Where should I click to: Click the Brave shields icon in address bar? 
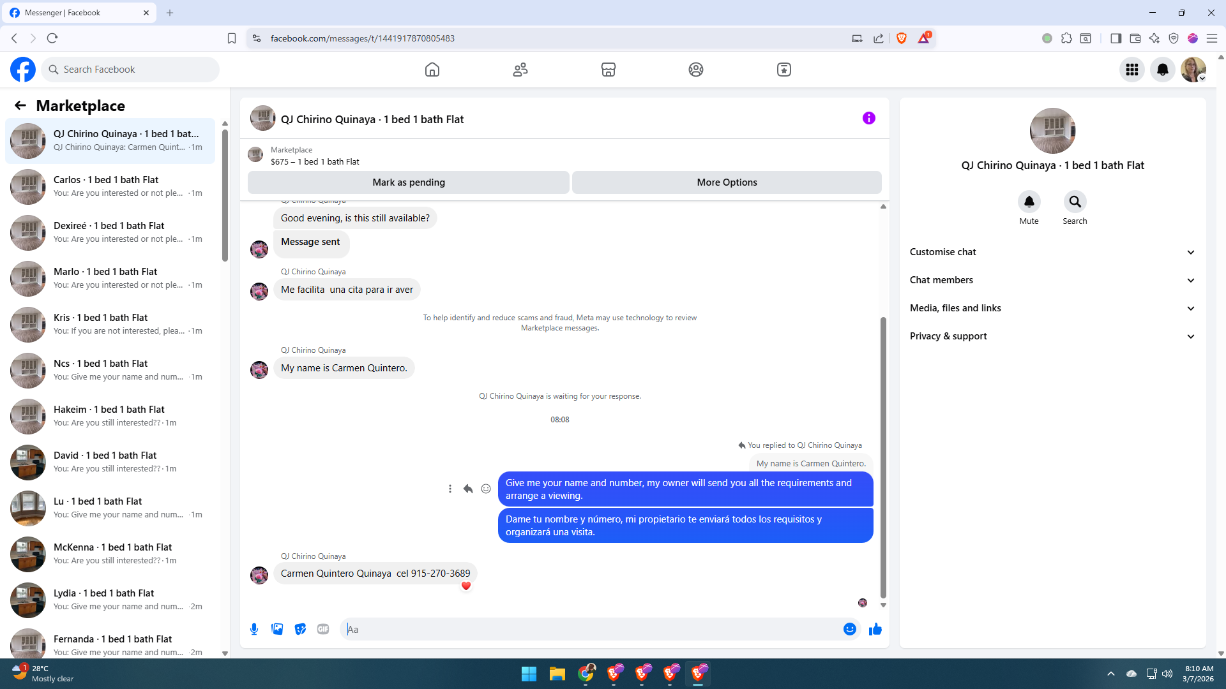(902, 38)
